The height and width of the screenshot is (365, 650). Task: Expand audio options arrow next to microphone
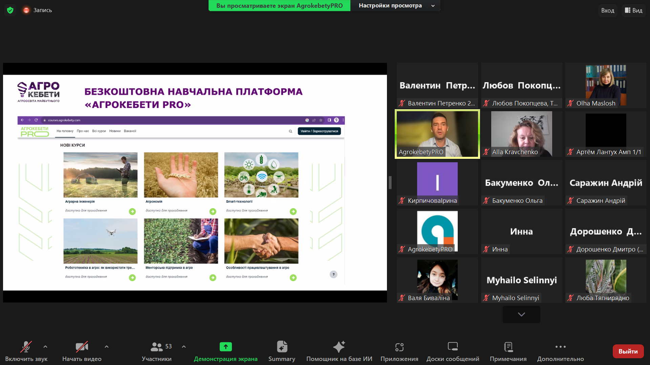pyautogui.click(x=45, y=346)
